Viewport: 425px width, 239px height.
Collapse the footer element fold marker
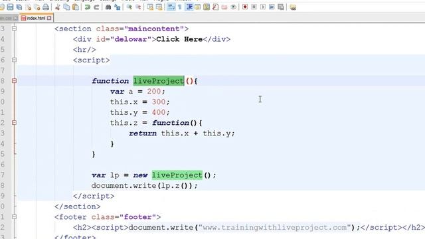[15, 217]
